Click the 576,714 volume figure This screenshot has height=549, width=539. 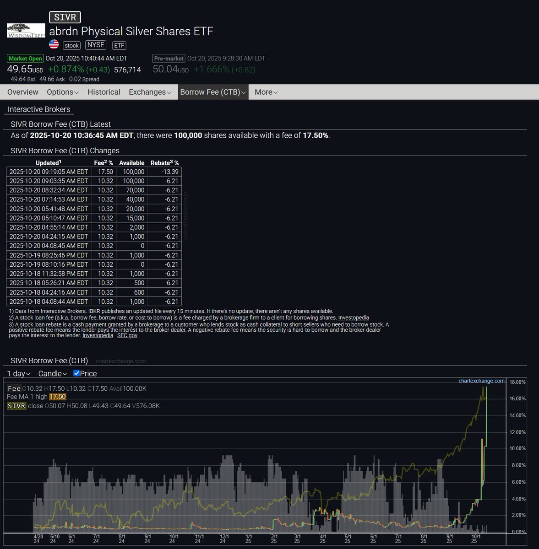click(127, 70)
